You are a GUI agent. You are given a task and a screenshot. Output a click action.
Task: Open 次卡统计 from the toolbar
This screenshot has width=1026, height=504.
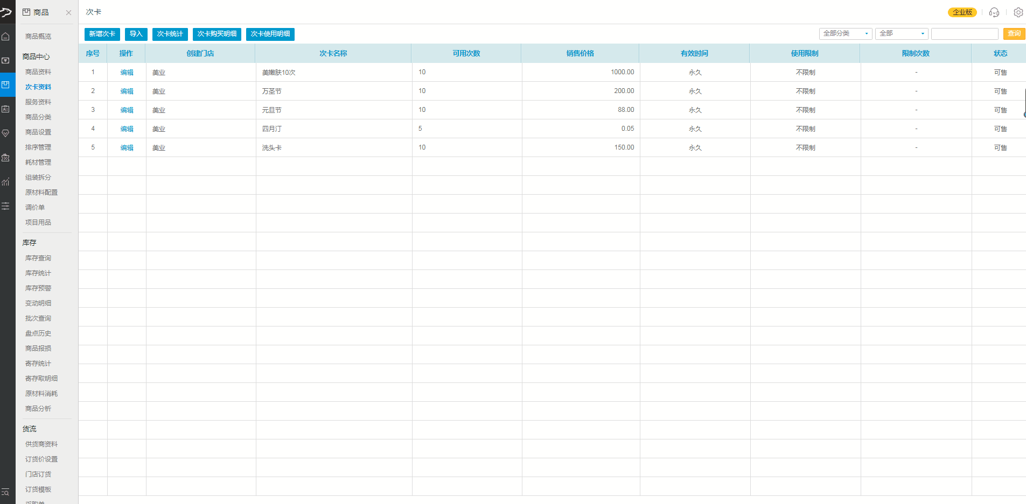pos(170,34)
